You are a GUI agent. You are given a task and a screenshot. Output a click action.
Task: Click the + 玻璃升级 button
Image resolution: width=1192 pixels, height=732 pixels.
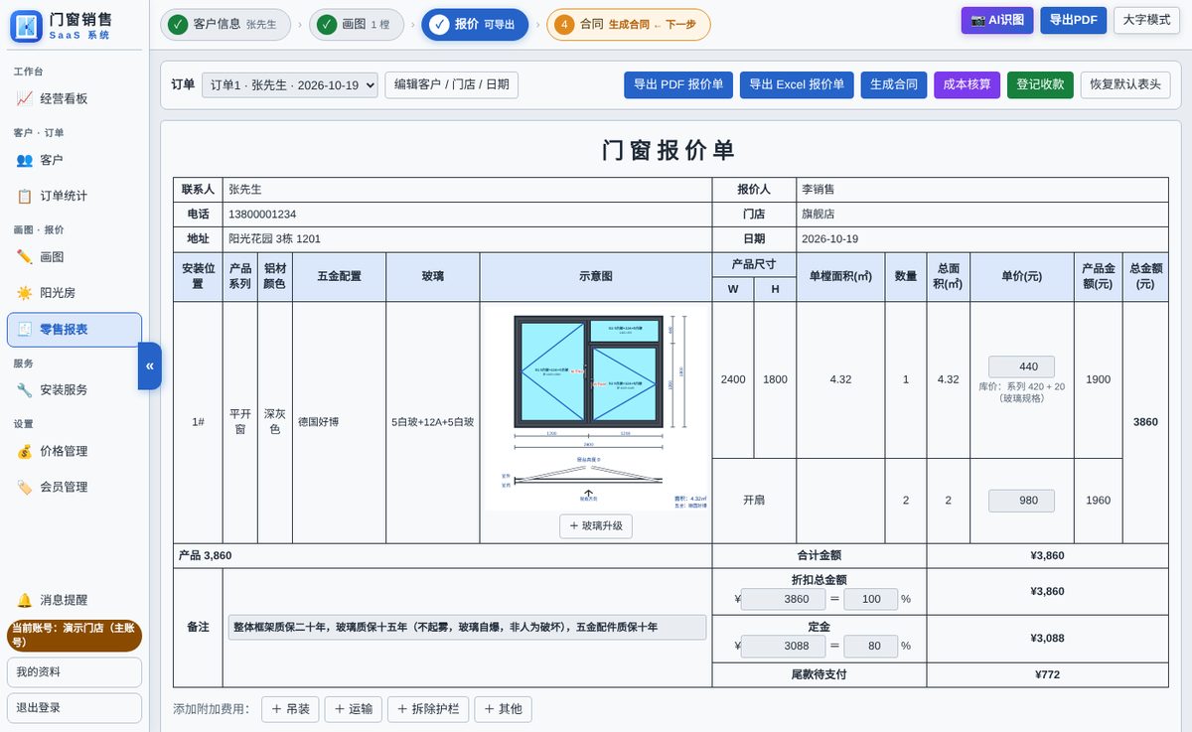click(x=596, y=525)
